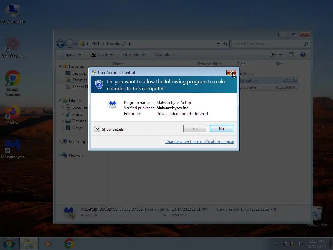Sort by Type column header
This screenshot has height=250, width=333.
[241, 64]
